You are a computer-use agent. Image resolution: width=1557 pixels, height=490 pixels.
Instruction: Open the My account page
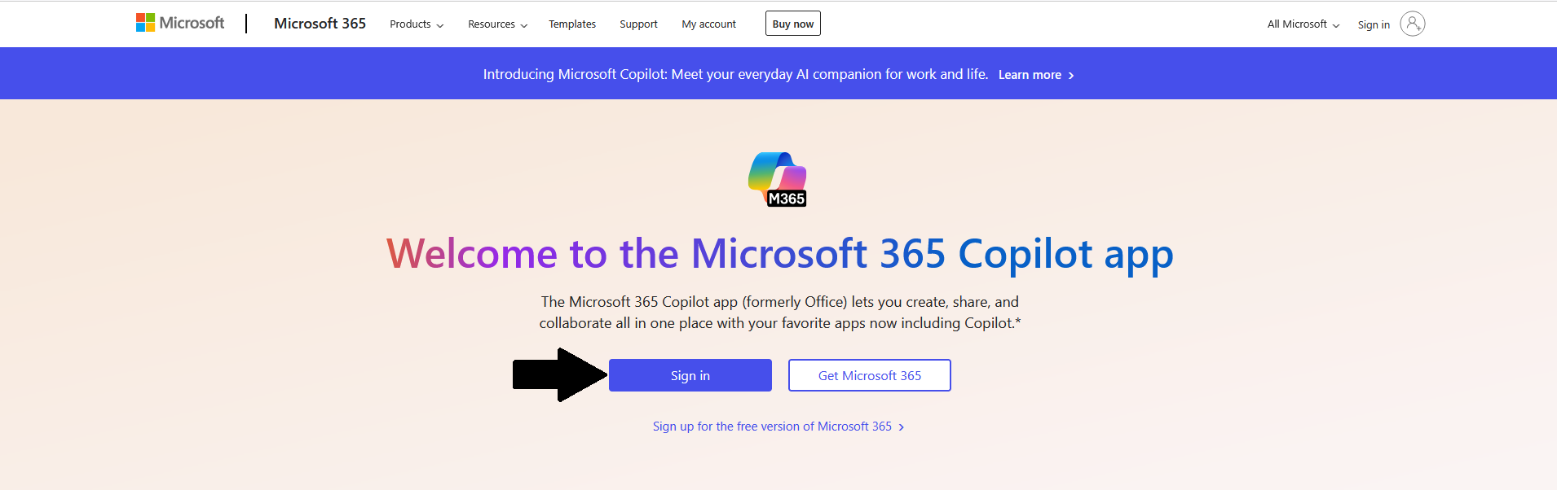pyautogui.click(x=708, y=24)
